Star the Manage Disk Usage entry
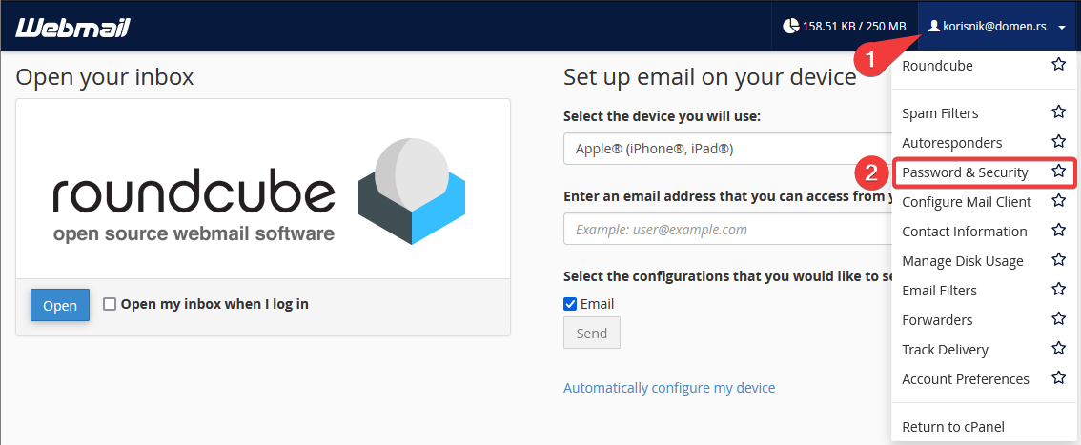The image size is (1081, 445). [x=1058, y=260]
